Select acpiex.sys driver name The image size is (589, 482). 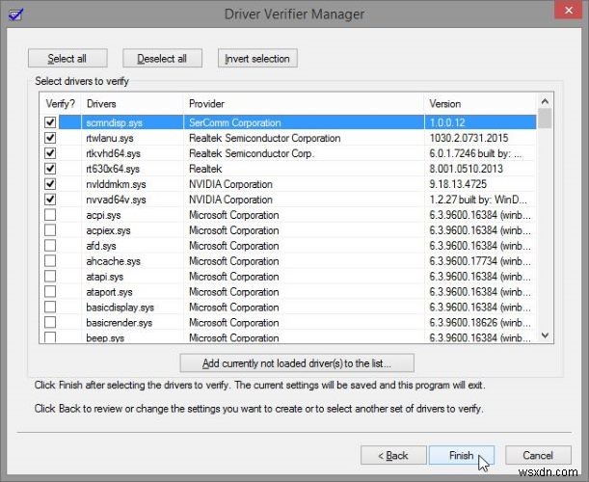coord(108,230)
